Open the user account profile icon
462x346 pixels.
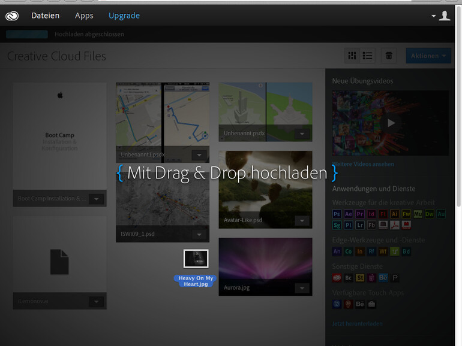(445, 16)
